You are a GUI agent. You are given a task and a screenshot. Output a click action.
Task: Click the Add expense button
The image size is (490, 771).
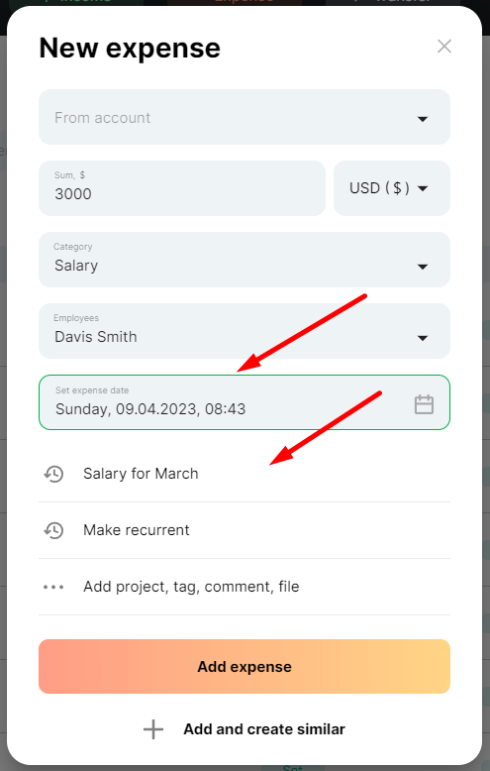click(245, 666)
